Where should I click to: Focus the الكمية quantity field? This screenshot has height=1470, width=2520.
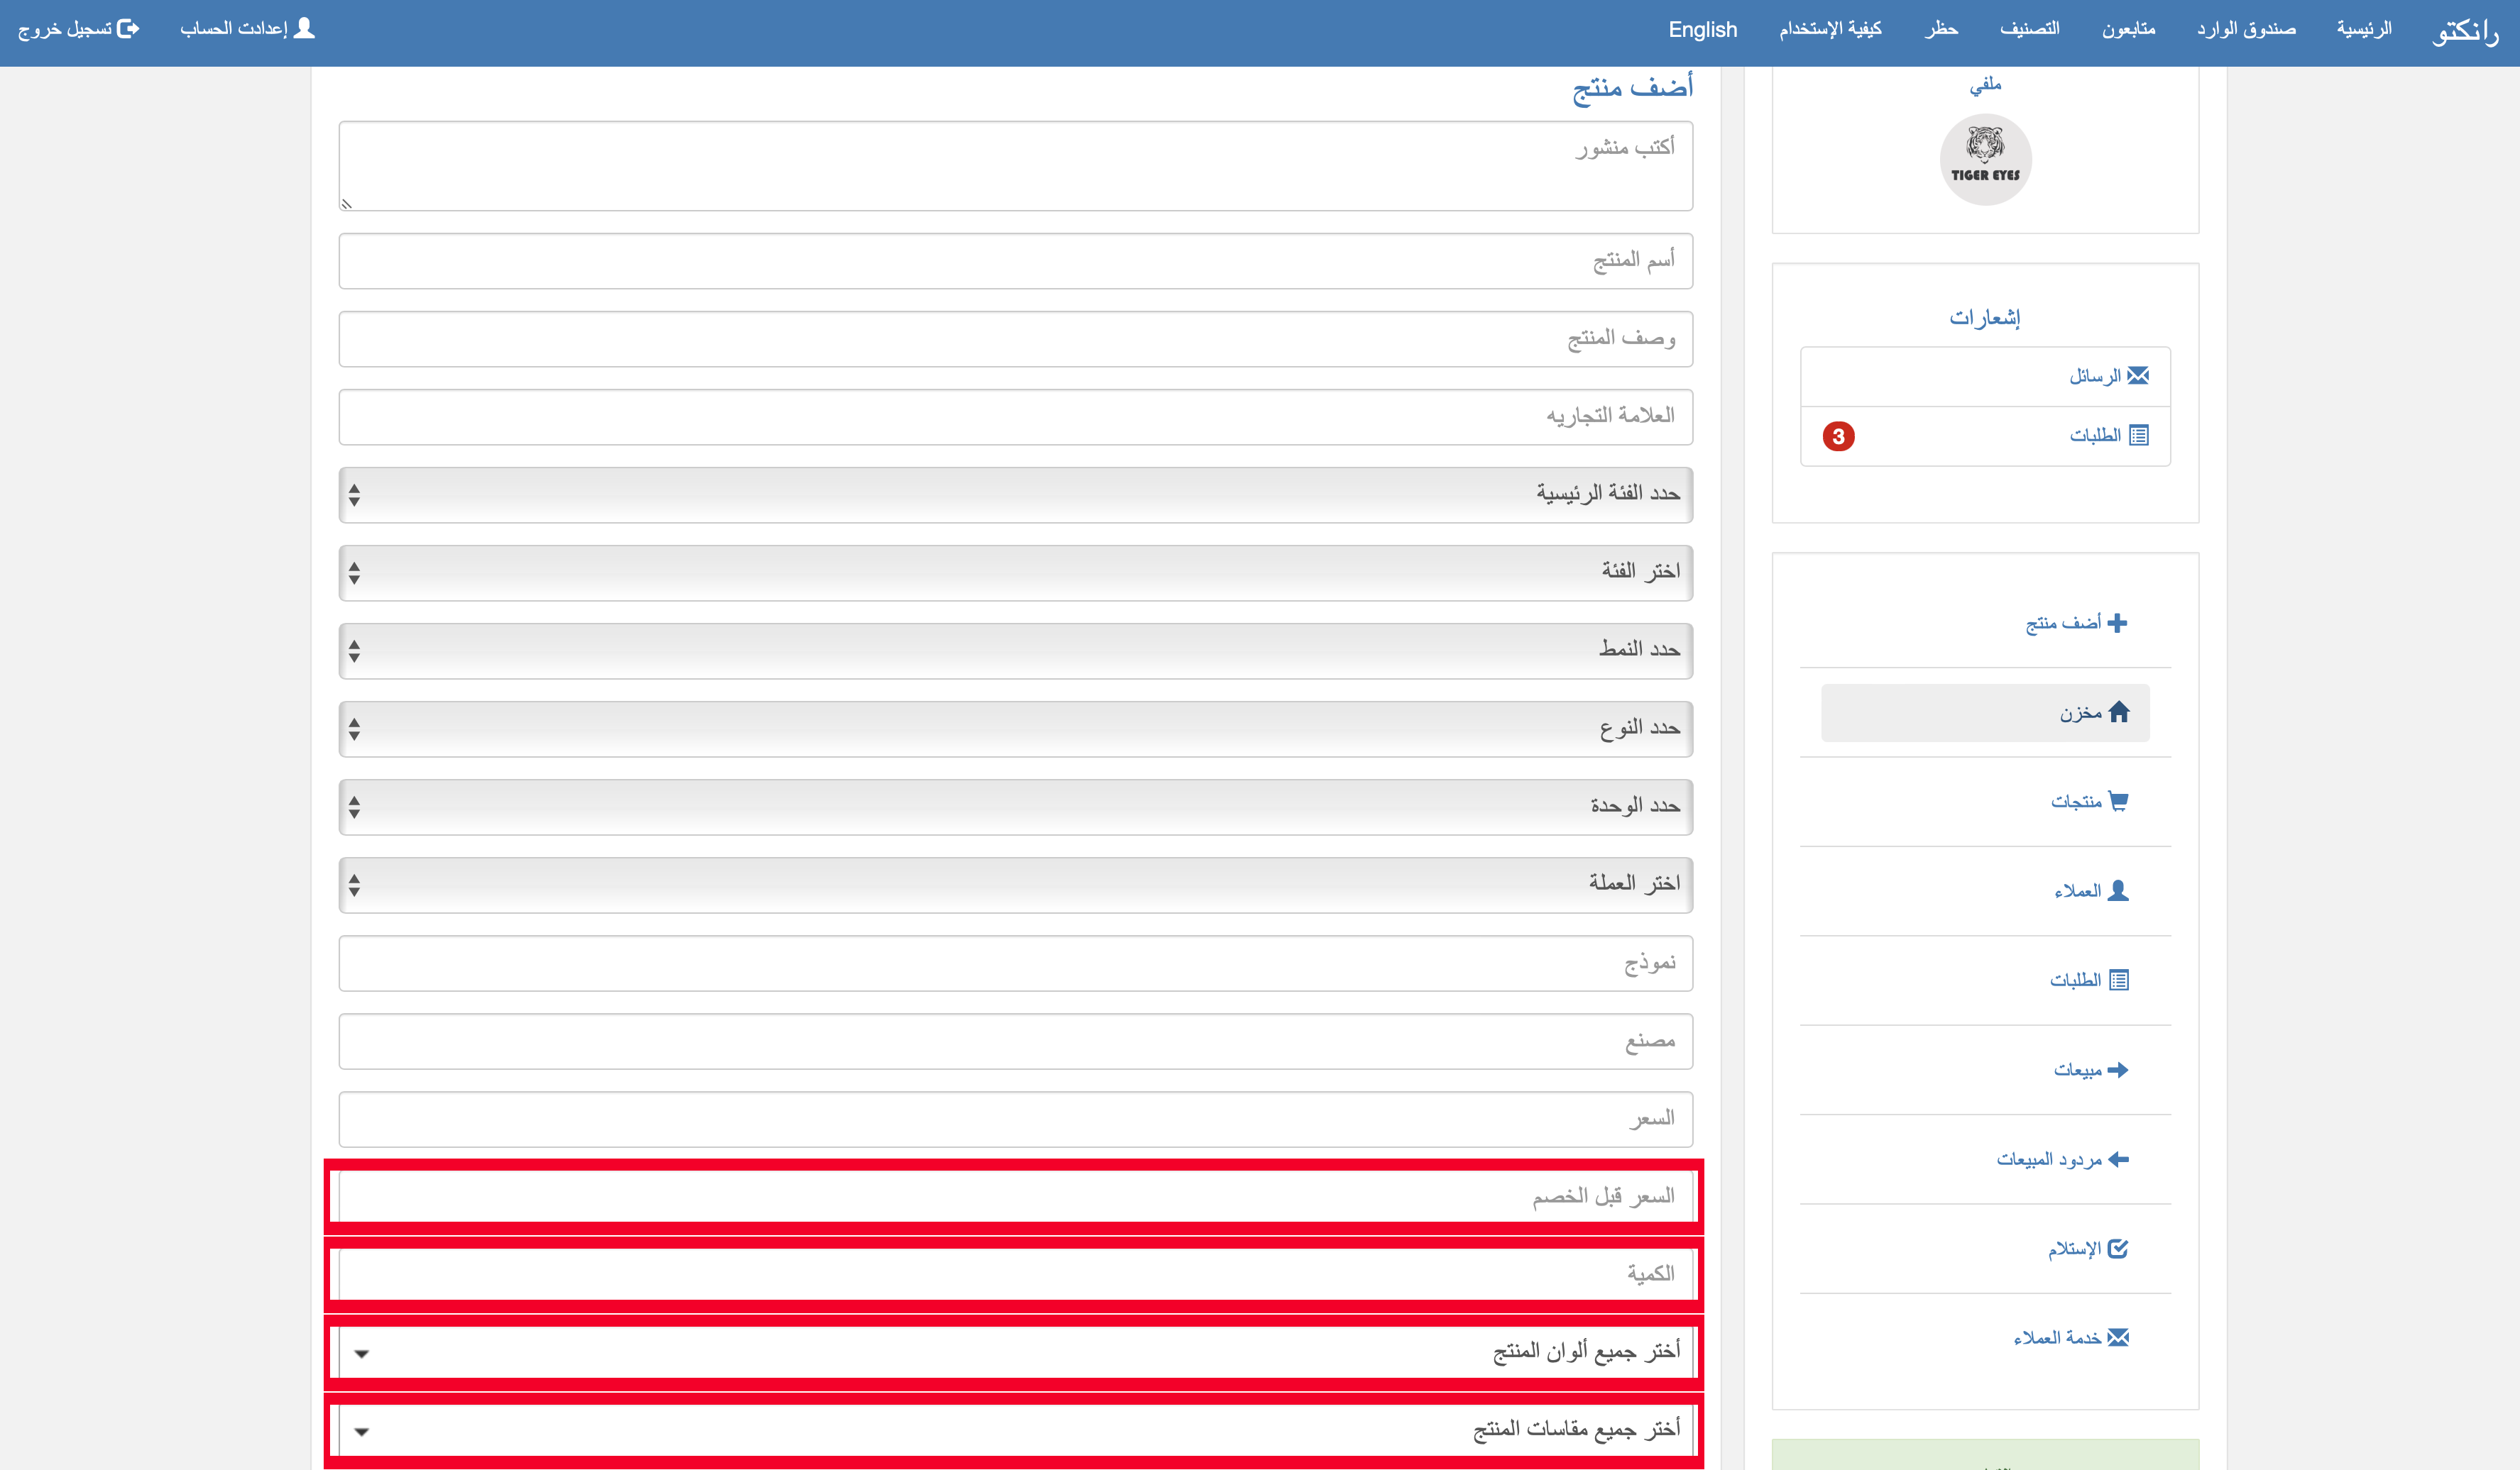pos(1016,1274)
